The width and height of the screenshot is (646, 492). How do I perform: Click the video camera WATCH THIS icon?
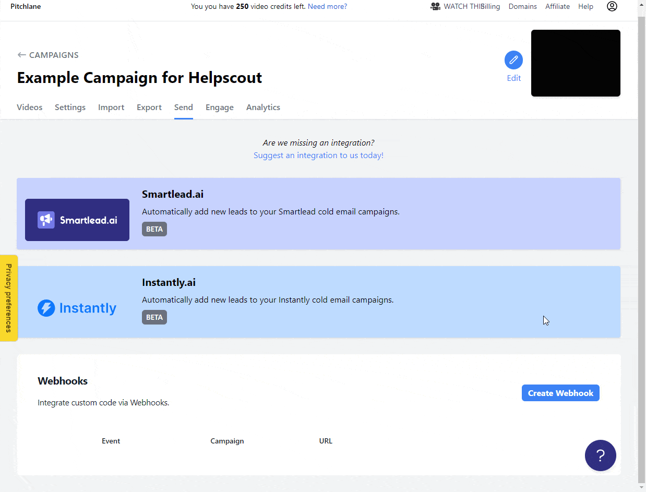click(x=435, y=6)
